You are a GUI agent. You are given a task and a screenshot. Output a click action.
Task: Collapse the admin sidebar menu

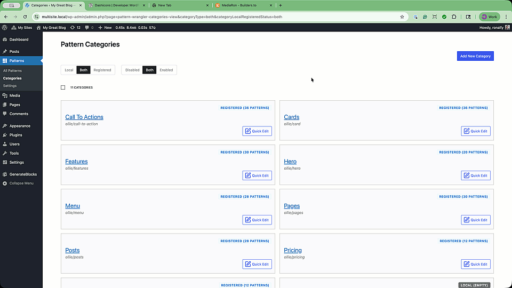click(x=21, y=183)
